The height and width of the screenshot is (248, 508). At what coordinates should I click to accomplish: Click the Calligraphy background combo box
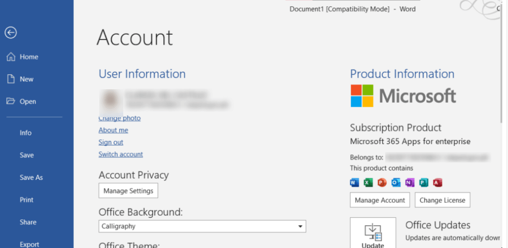pos(202,226)
